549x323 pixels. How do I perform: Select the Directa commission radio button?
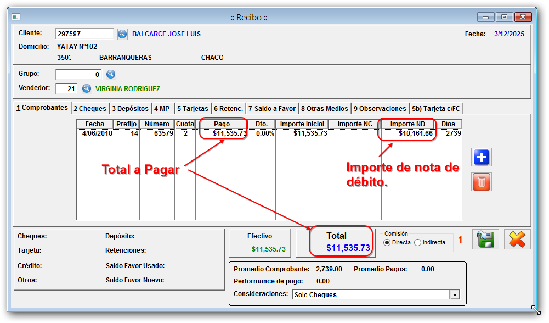tap(386, 242)
